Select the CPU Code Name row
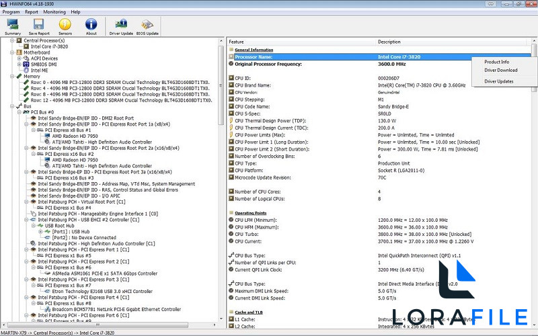Screen dimensions: 538x336 (379, 107)
